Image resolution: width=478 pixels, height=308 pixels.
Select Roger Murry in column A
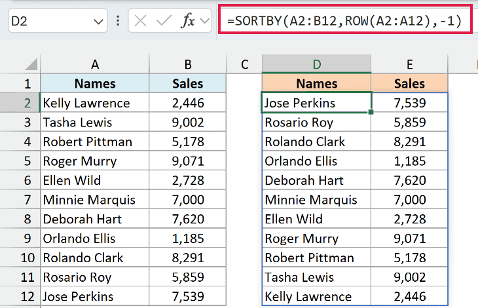(95, 161)
